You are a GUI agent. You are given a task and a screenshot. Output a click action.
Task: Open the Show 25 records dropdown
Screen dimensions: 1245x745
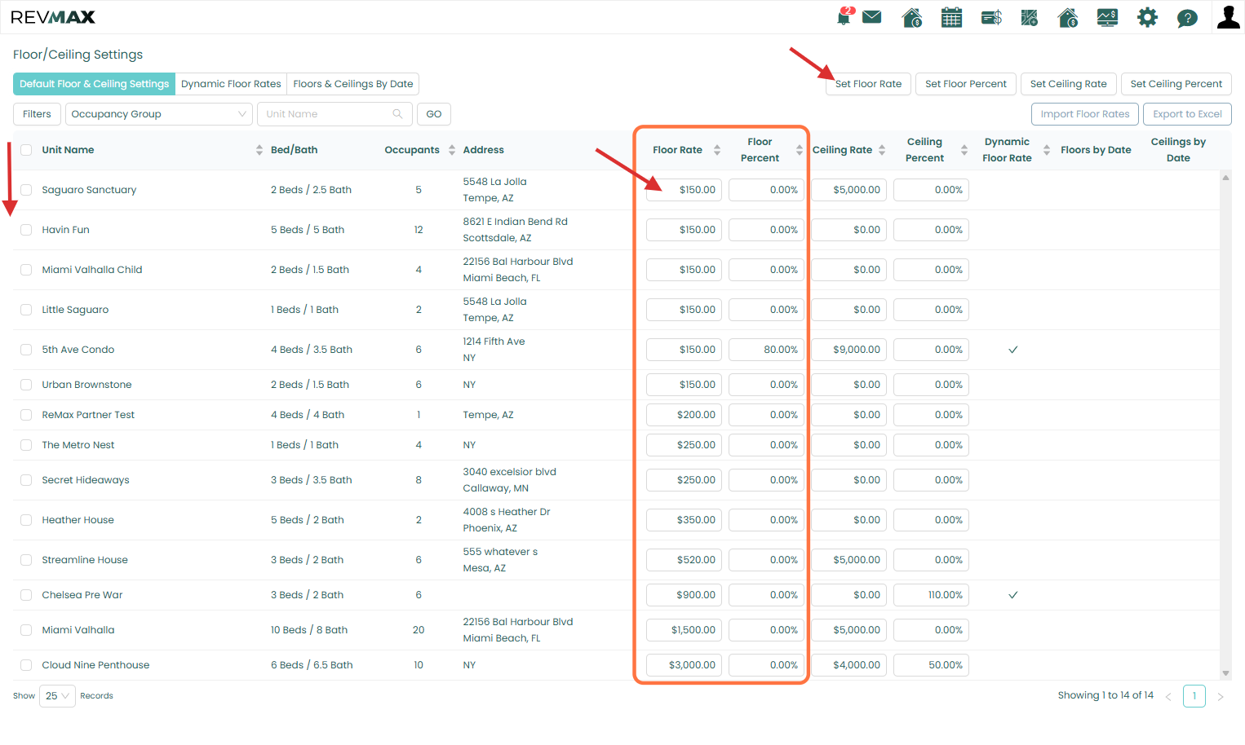57,696
